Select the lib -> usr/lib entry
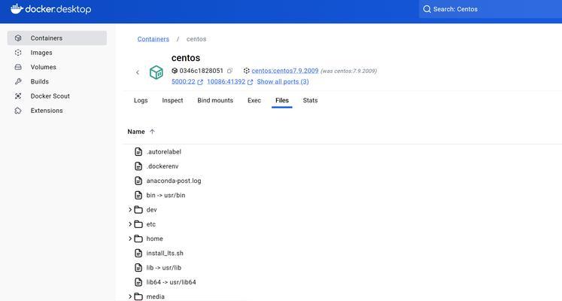The image size is (562, 301). [164, 268]
